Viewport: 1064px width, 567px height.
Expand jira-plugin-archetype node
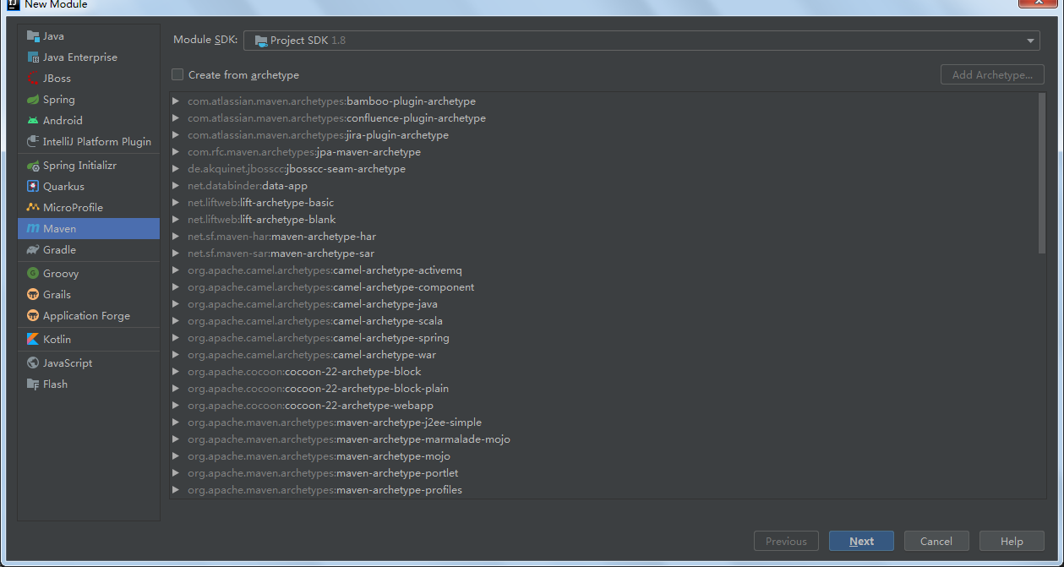176,135
